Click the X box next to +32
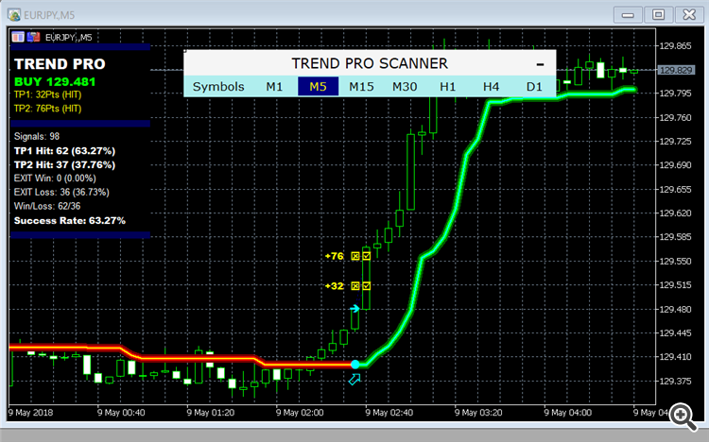The height and width of the screenshot is (442, 709). pos(355,285)
